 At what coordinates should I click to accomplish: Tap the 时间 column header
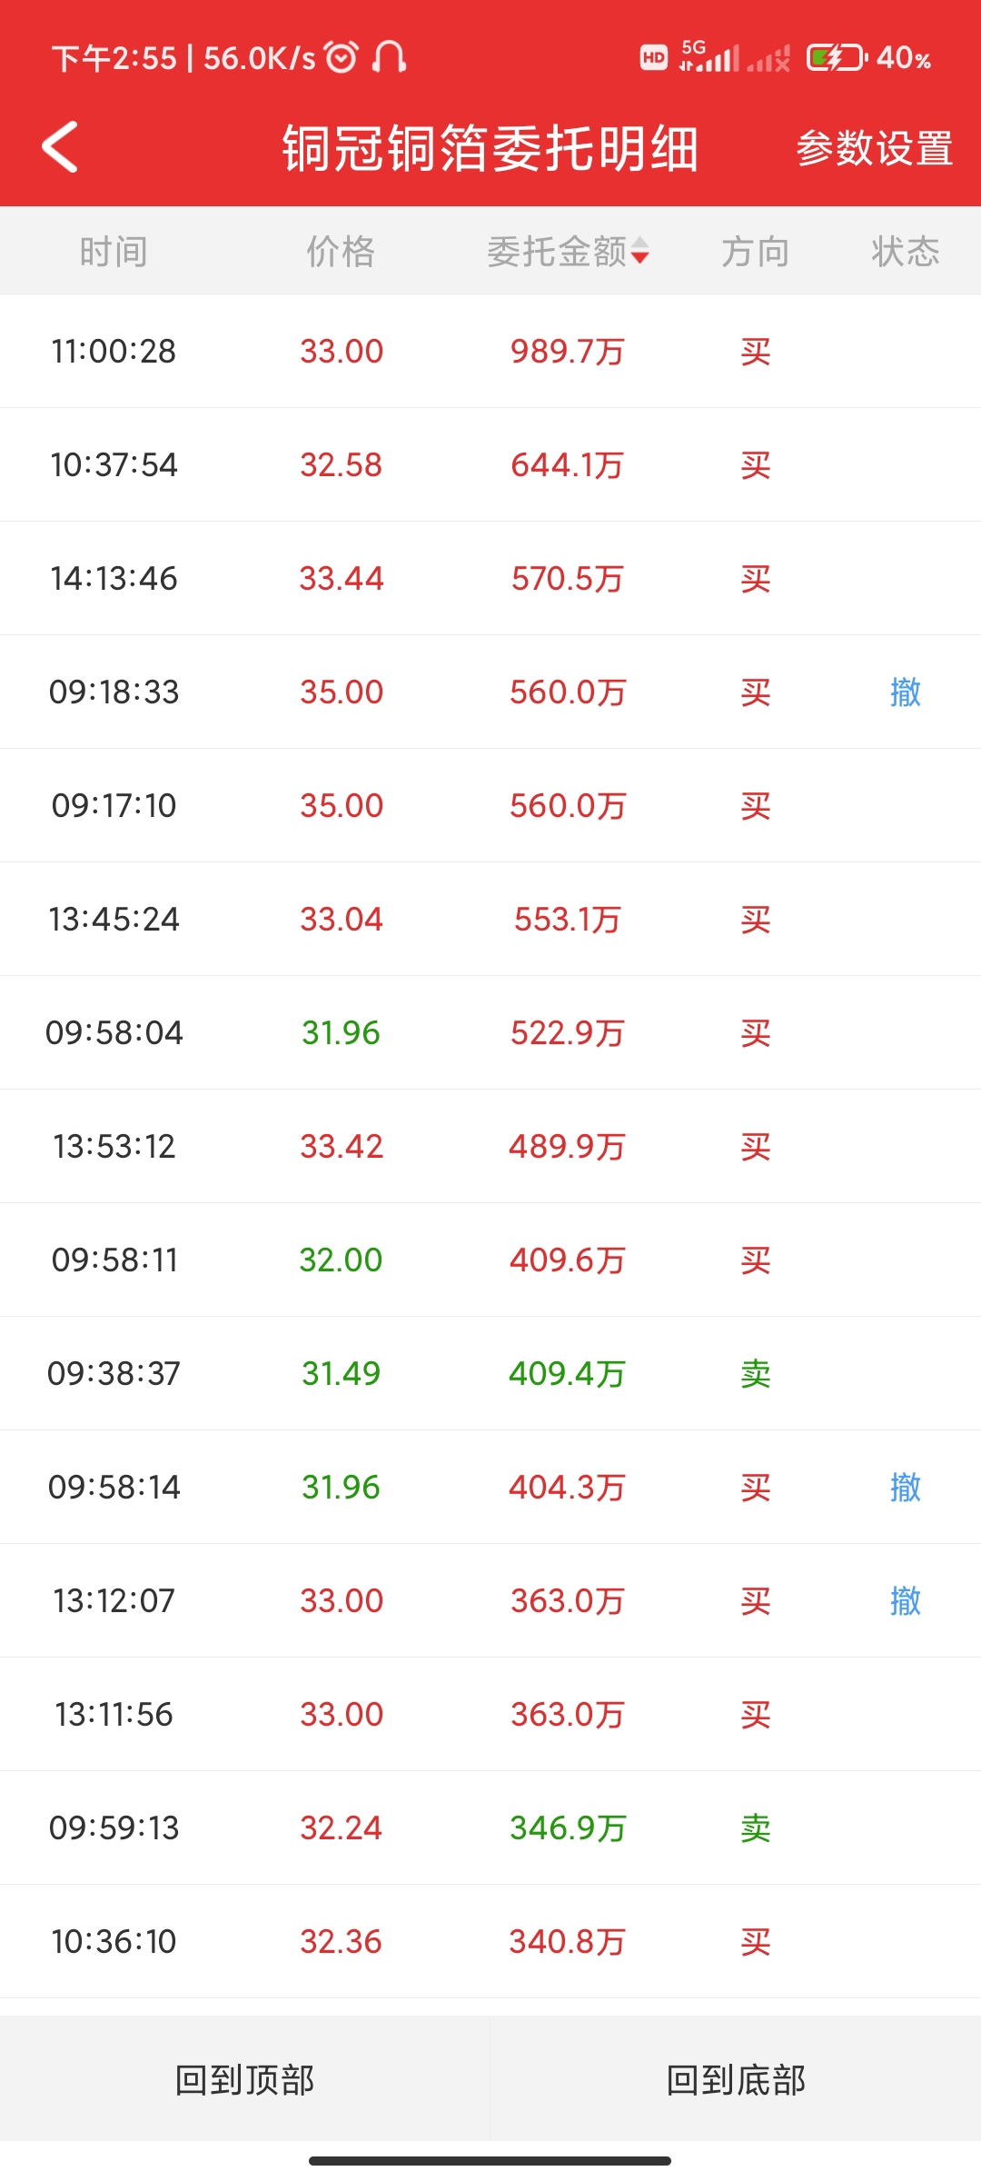114,252
